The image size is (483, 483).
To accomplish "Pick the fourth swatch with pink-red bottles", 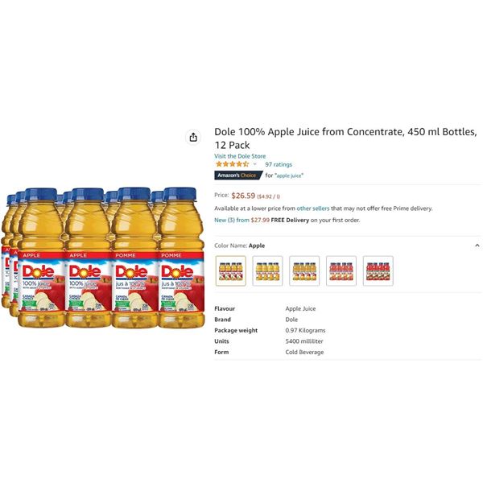I will 341,270.
